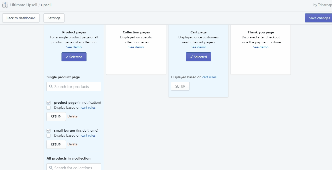Deselect the Cart page Selected button
The image size is (332, 170).
198,57
